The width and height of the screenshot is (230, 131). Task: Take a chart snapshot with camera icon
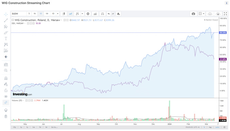coord(193,14)
